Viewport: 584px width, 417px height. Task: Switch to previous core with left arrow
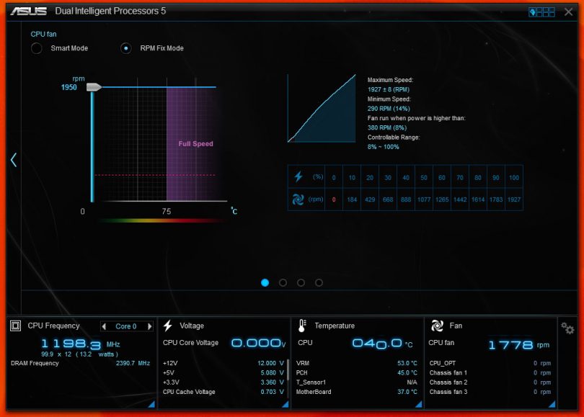(104, 326)
